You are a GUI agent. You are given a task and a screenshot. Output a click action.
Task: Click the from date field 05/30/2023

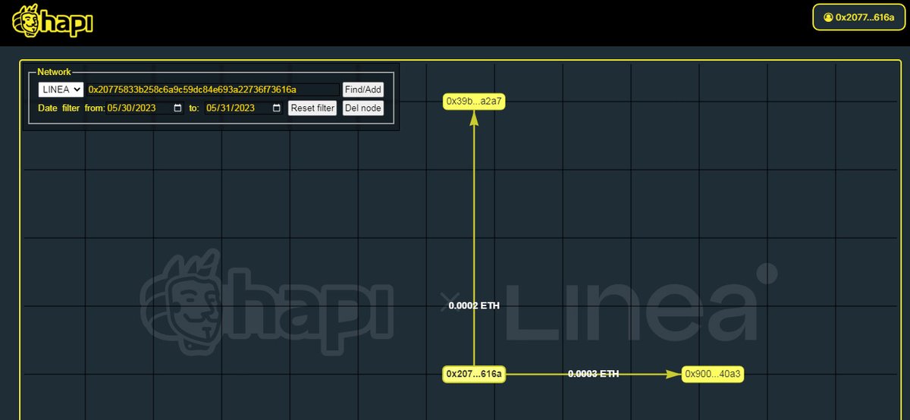(x=146, y=108)
